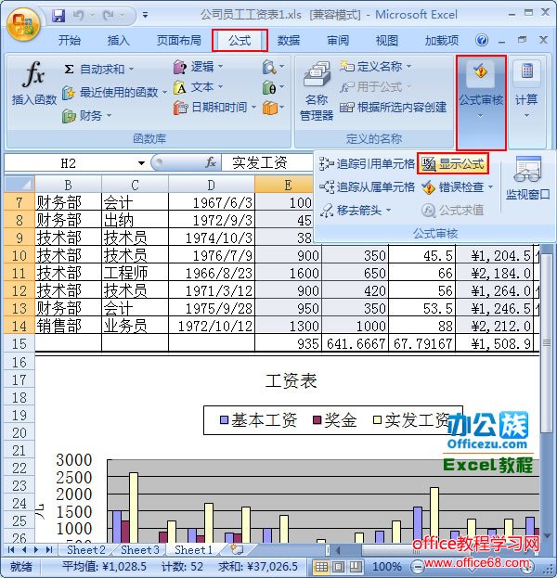This screenshot has width=557, height=578.
Task: Open Name Manager (名称管理器)
Action: pyautogui.click(x=317, y=92)
